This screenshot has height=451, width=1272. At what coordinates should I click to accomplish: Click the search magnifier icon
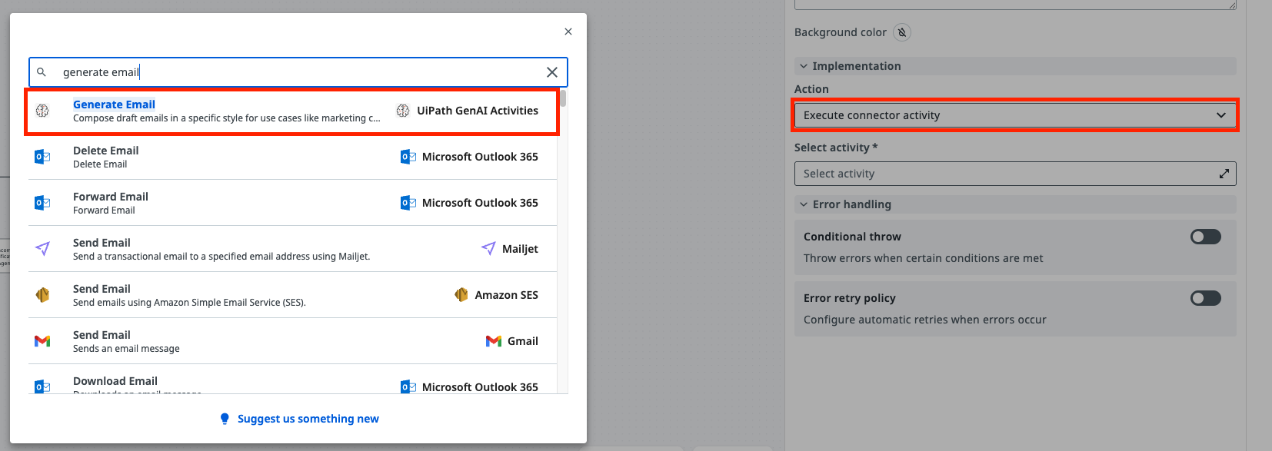[42, 72]
